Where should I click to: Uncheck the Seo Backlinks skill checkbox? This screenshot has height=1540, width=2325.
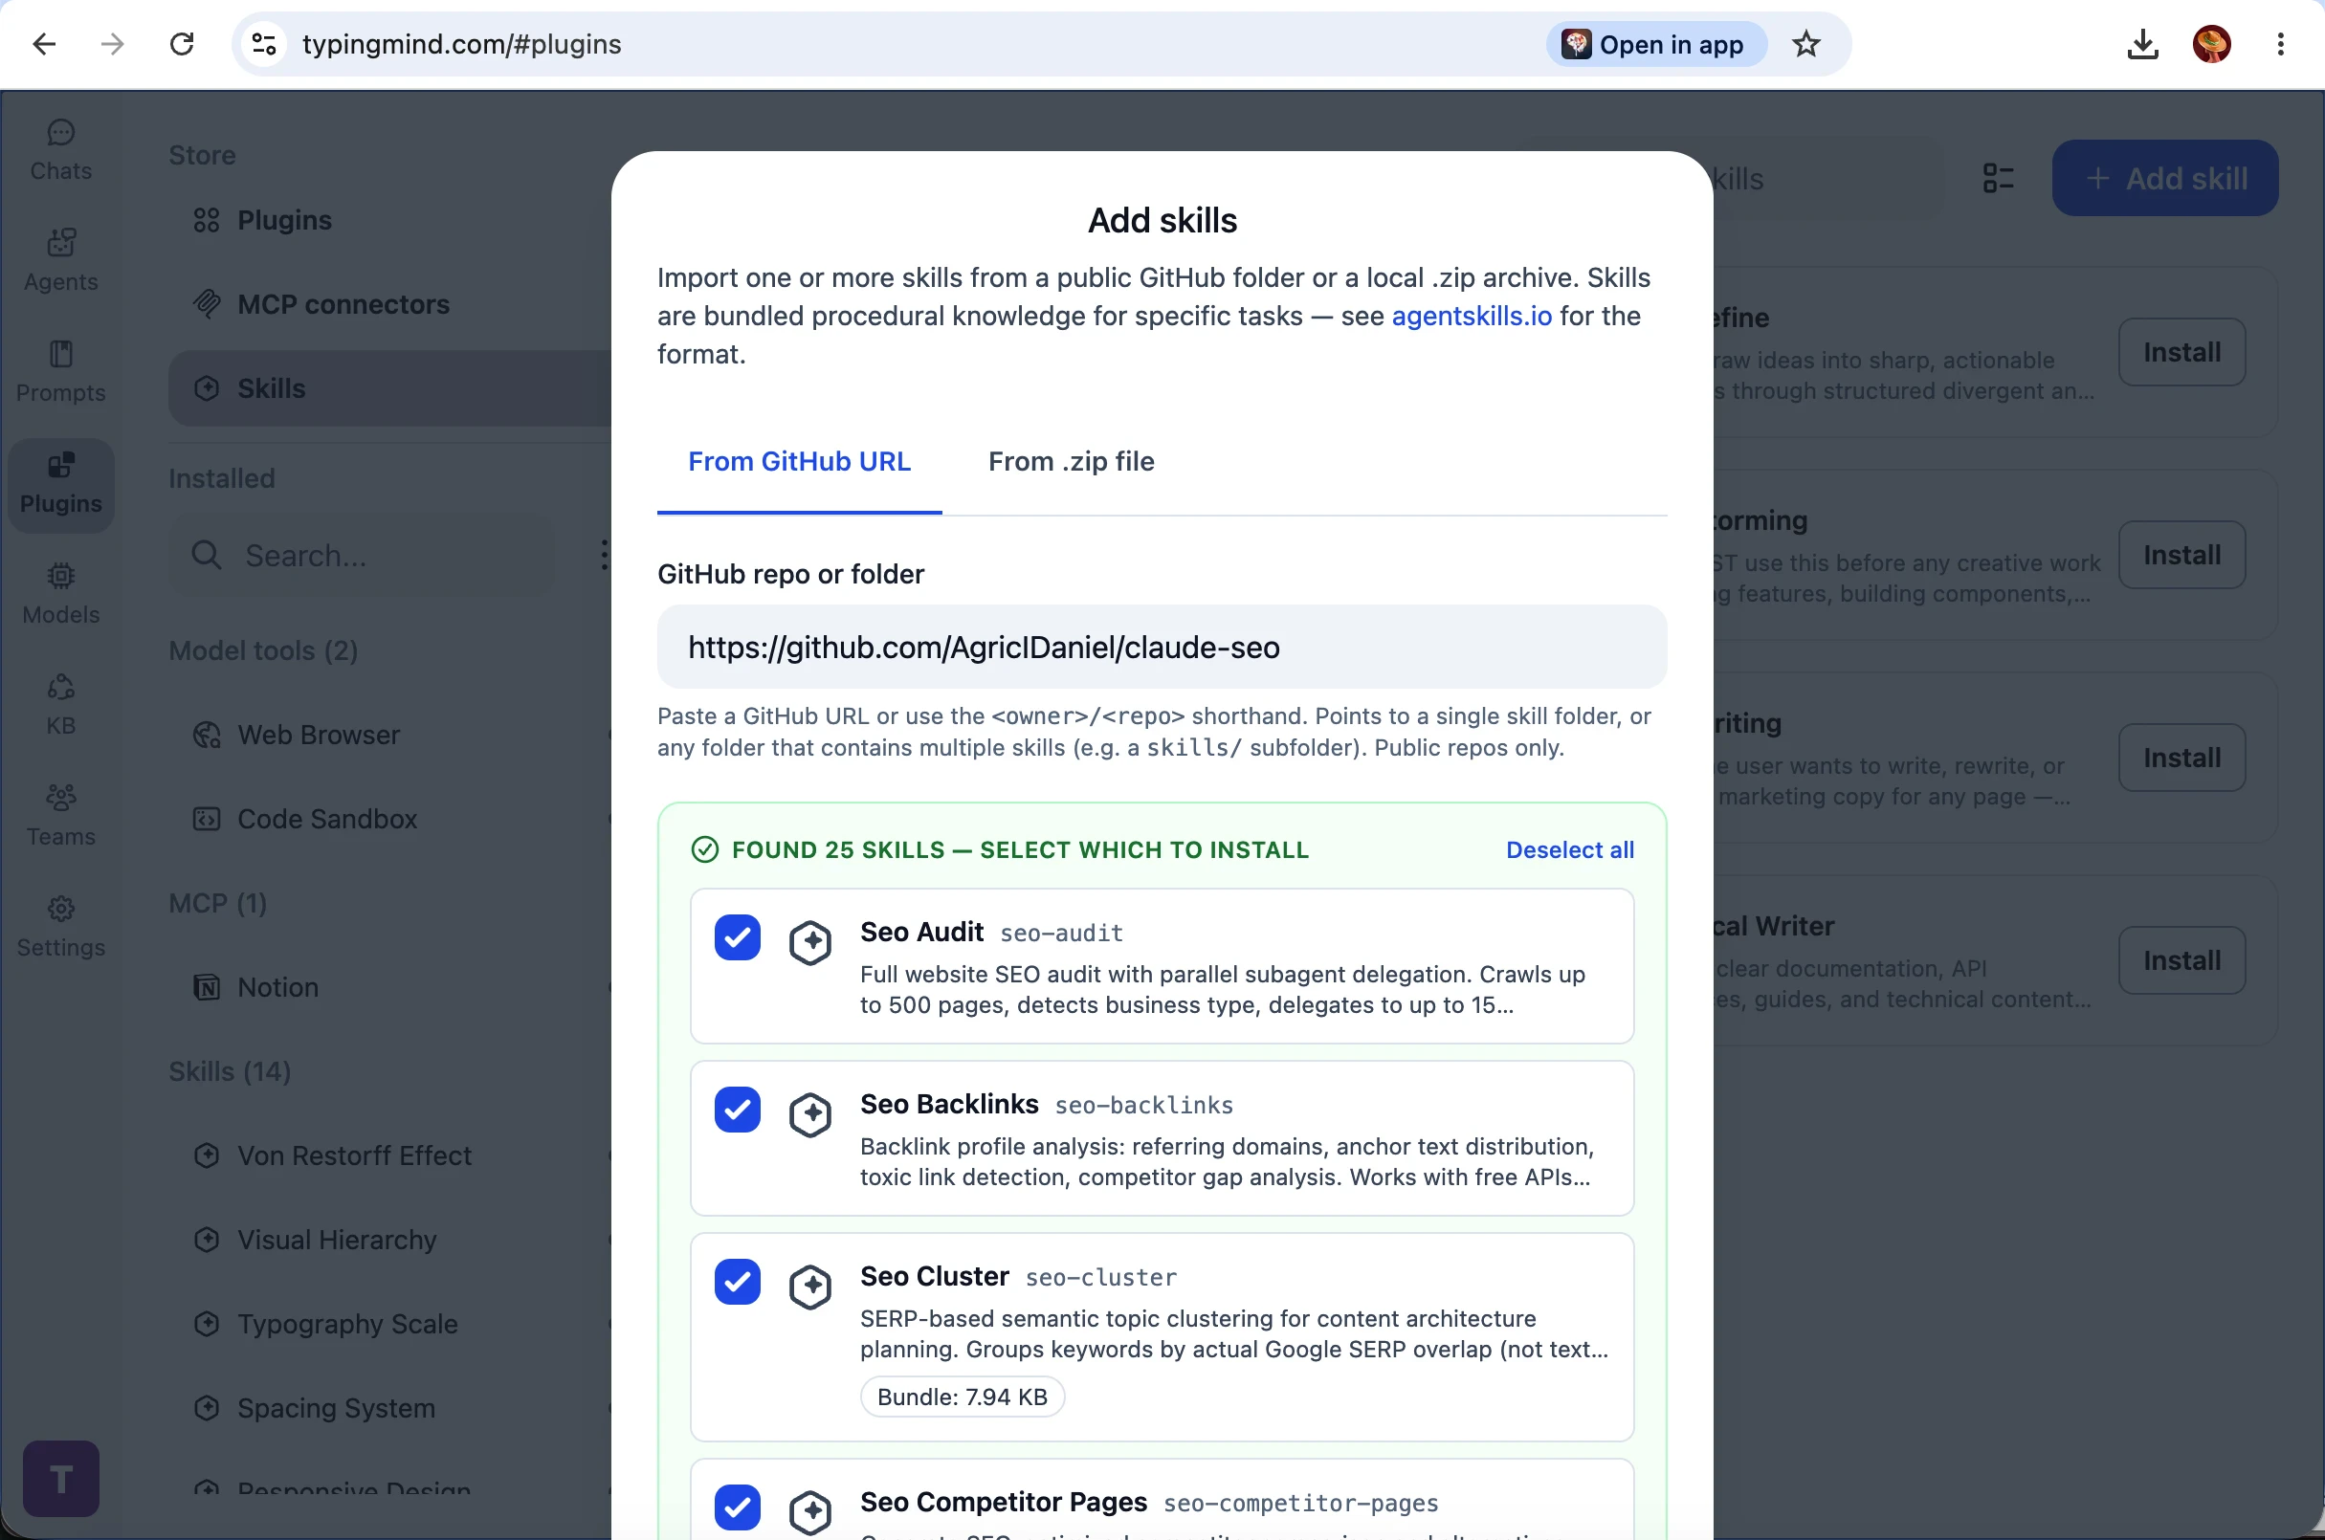738,1110
